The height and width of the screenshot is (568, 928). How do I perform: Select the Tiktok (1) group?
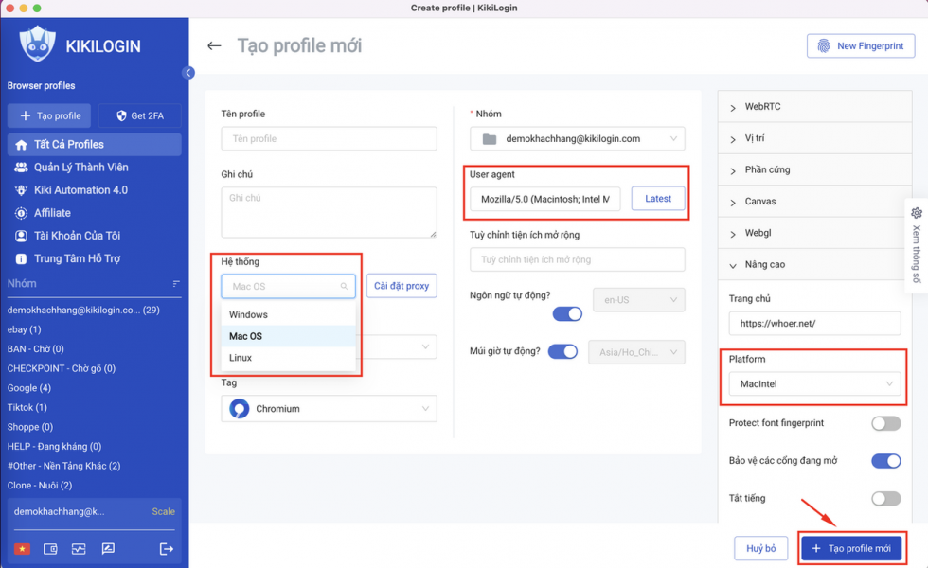(27, 408)
